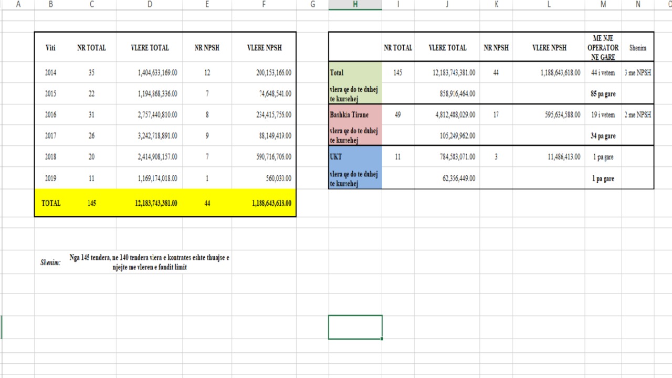The height and width of the screenshot is (378, 672).
Task: Click the blue UKT cell
Action: [x=355, y=156]
